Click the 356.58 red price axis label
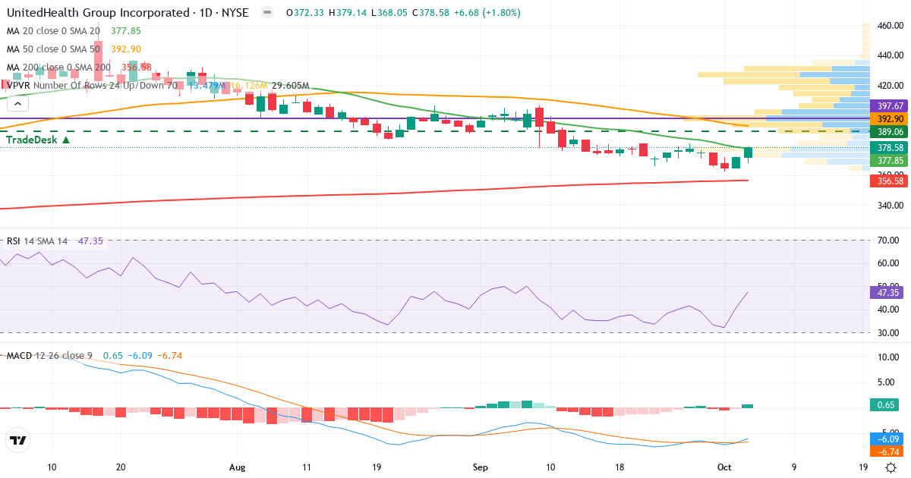Screen dimensions: 911x478 (890, 181)
